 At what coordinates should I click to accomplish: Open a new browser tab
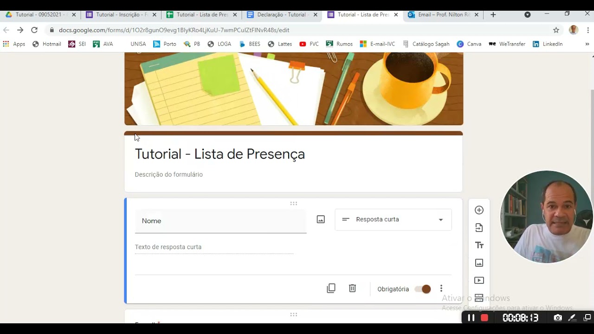[493, 15]
